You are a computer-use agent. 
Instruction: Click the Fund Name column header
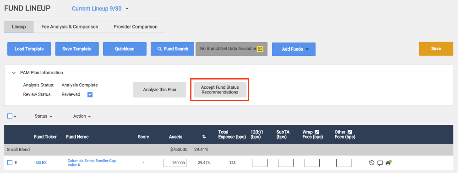tap(77, 136)
